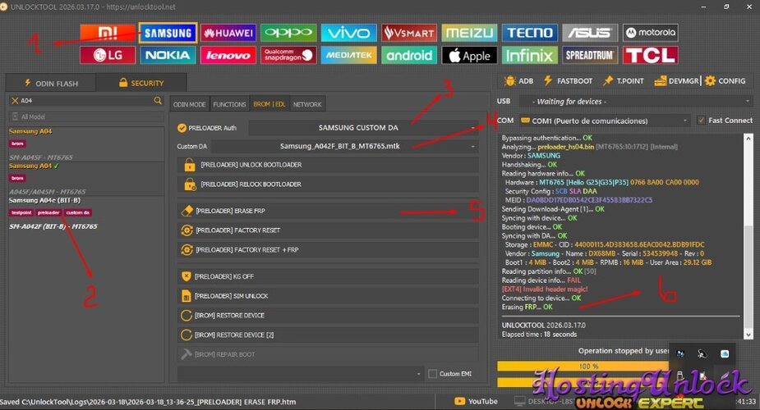Click the search magnifier icon
Screen dimensions: 760x410
click(158, 101)
